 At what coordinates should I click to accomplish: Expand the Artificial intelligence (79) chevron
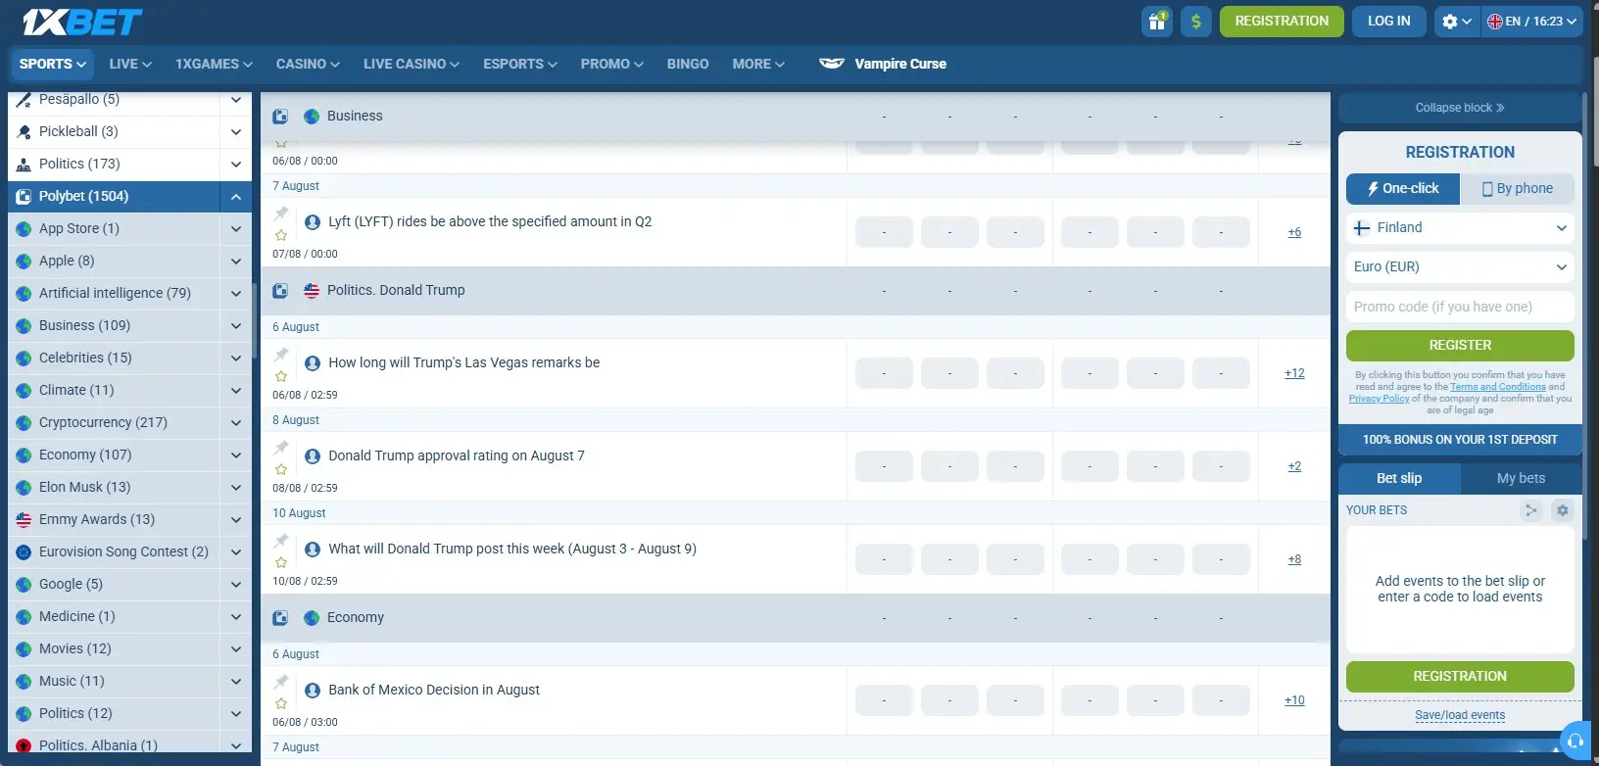click(x=236, y=294)
